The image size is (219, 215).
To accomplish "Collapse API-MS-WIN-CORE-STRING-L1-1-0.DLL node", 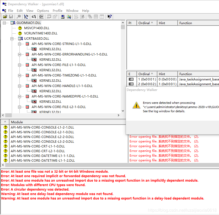I will pos(20,44).
